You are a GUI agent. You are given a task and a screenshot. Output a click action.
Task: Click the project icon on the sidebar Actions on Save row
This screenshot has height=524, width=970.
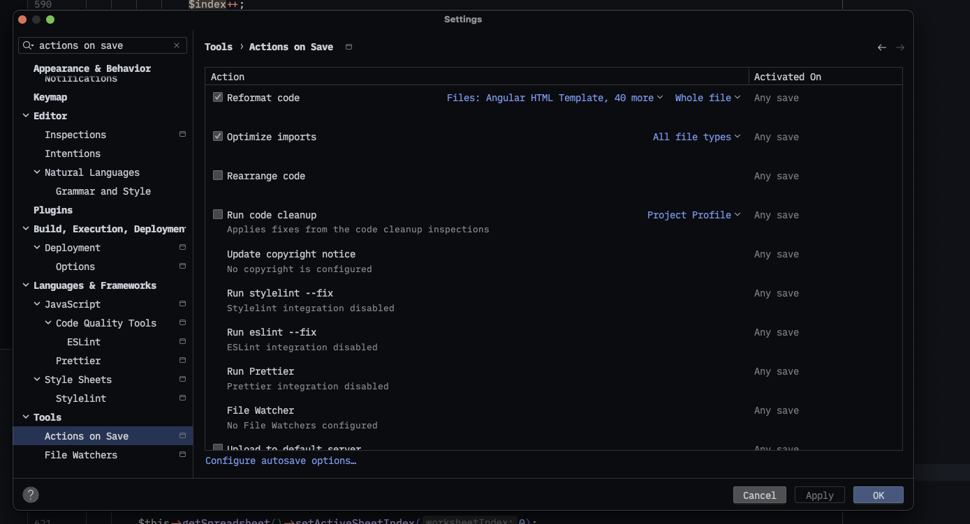182,435
